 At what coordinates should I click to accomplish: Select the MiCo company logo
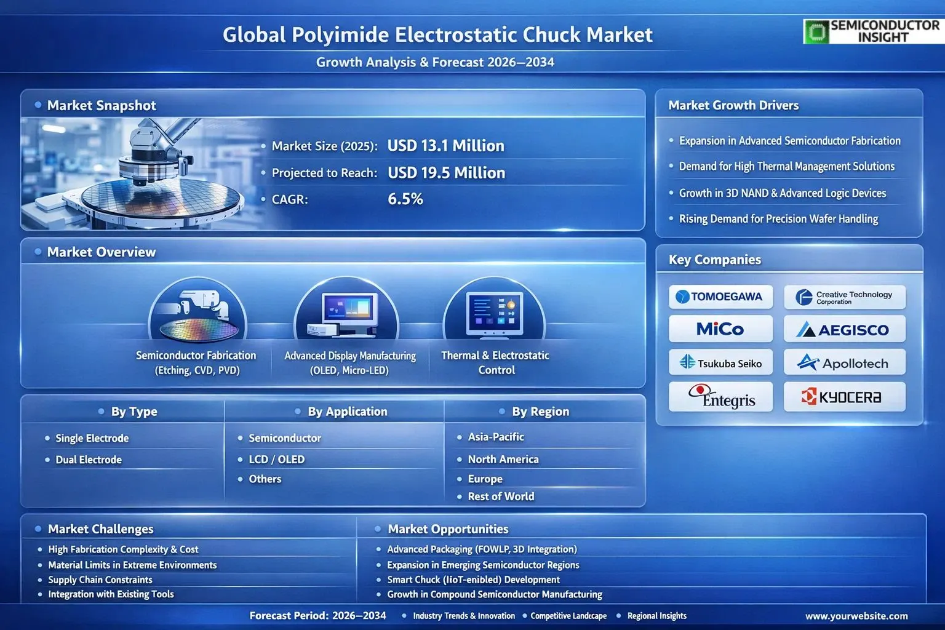click(720, 329)
